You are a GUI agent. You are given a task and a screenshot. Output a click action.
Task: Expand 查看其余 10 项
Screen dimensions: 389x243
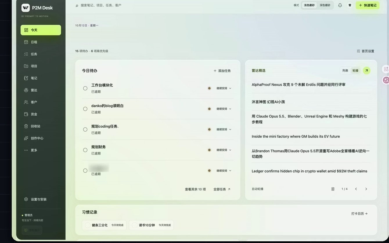195,189
